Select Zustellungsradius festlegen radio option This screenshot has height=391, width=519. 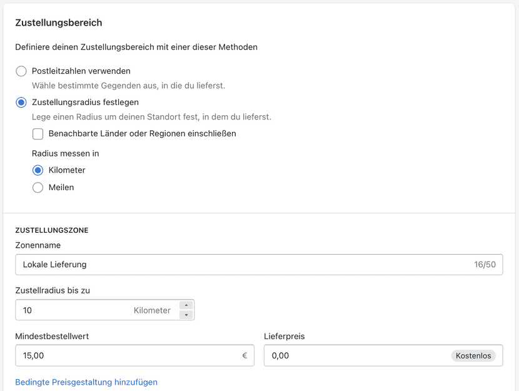coord(21,103)
